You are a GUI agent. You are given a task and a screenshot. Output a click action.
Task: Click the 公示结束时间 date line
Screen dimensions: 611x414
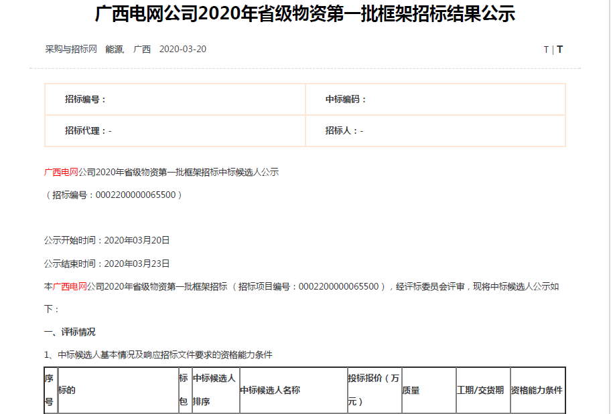tap(107, 264)
